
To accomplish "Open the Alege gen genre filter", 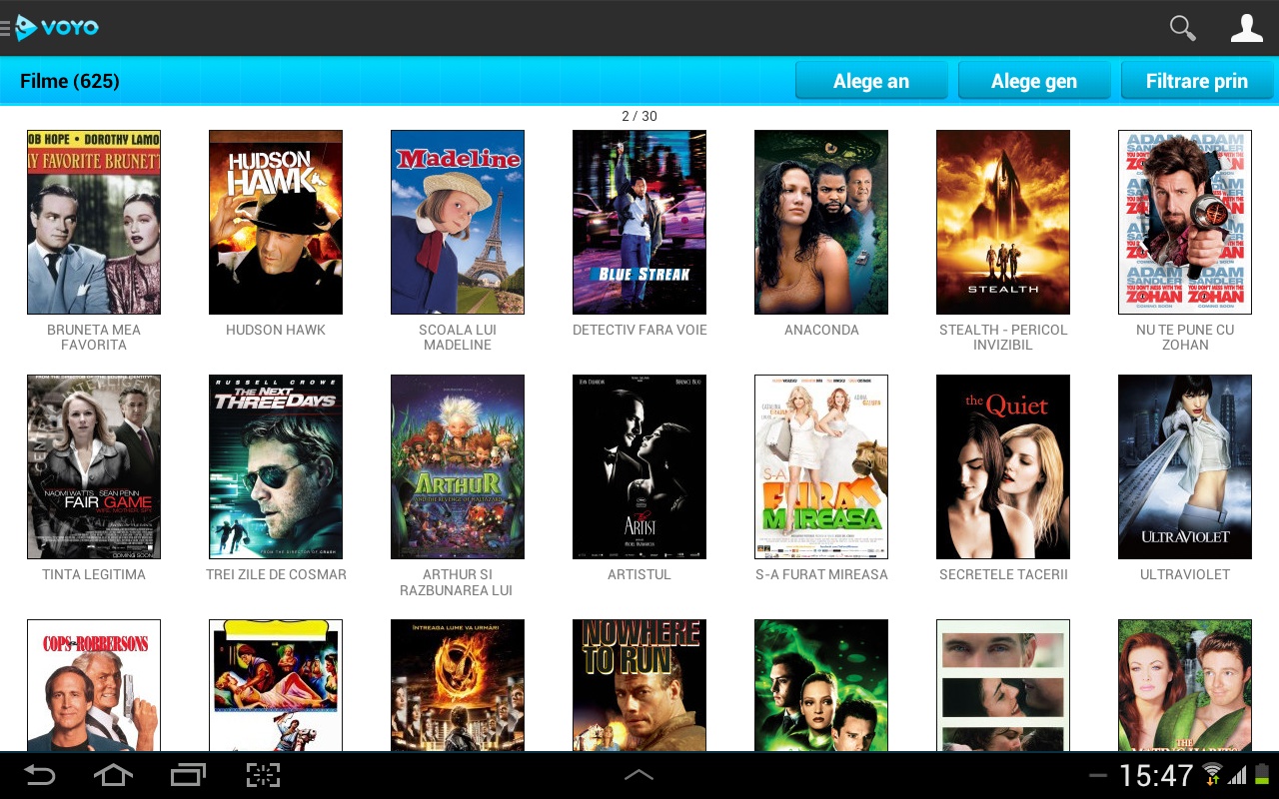I will [1034, 81].
